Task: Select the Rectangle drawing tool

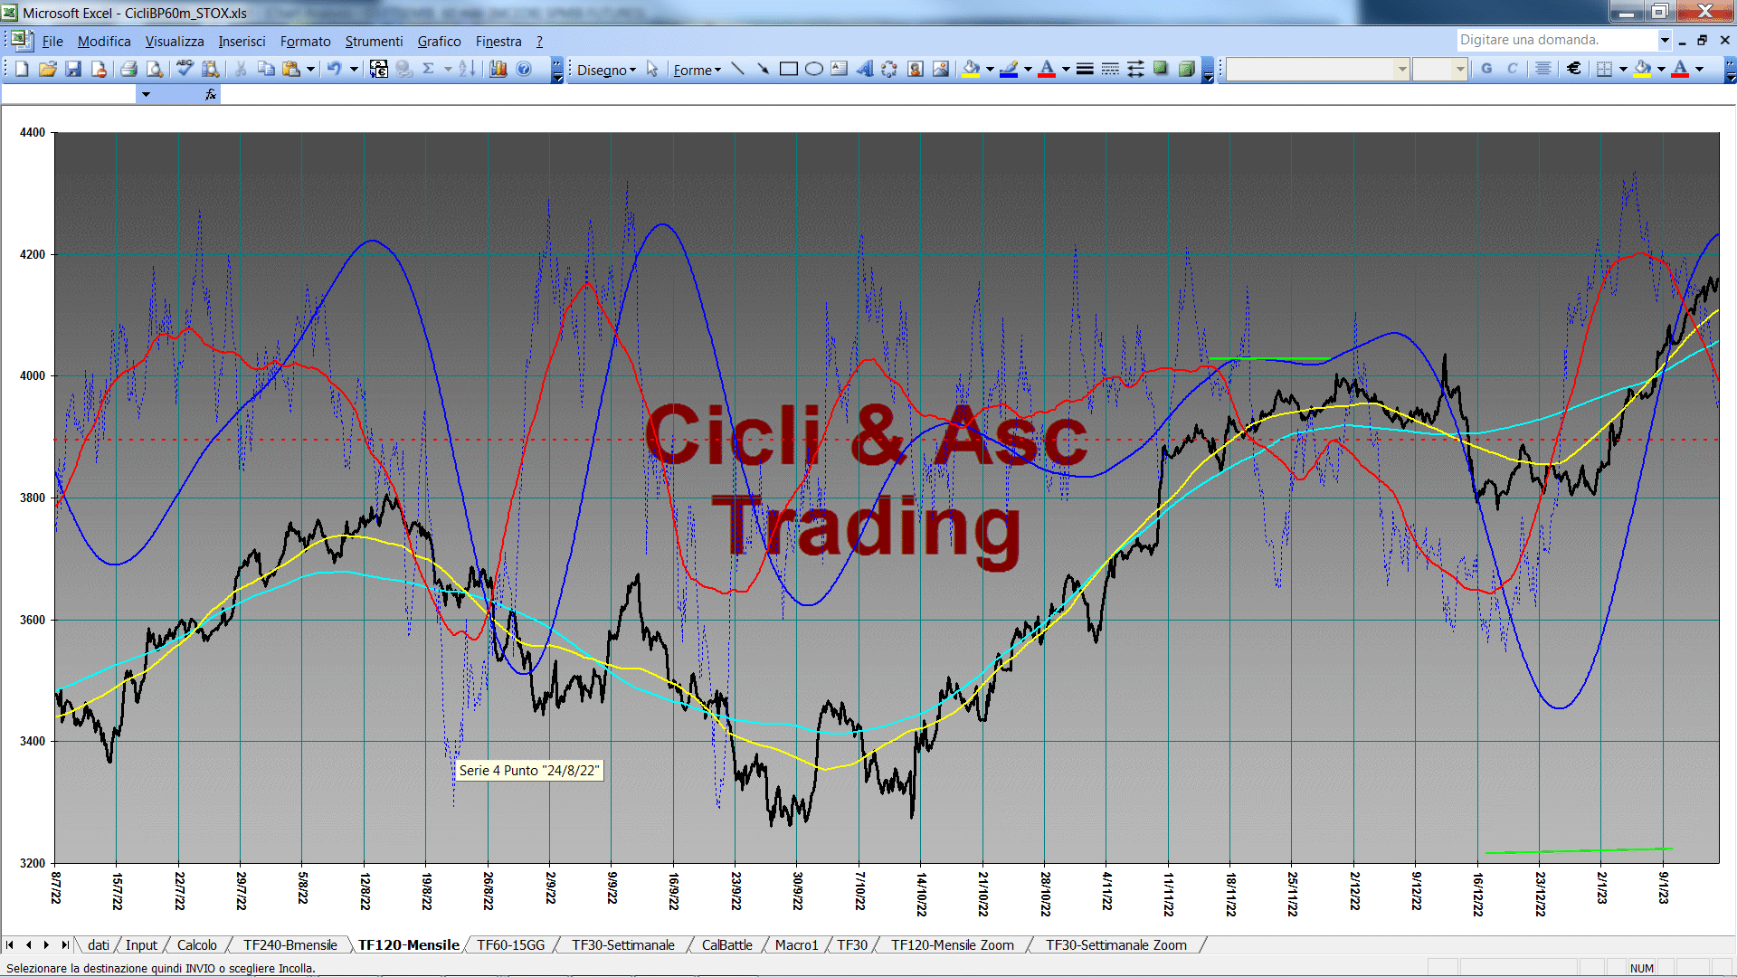Action: pyautogui.click(x=788, y=69)
